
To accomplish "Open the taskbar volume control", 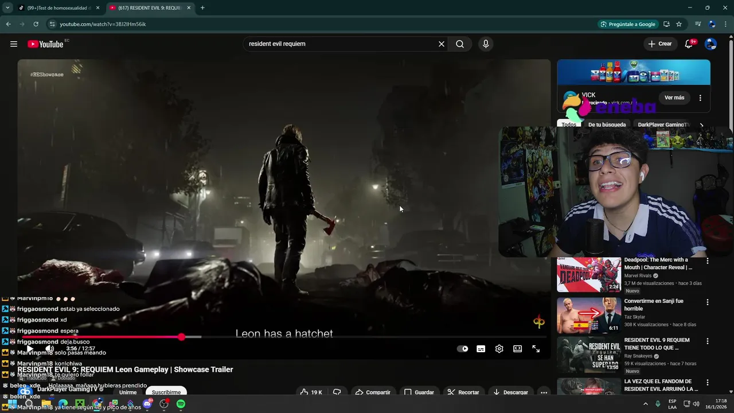I will click(x=696, y=404).
